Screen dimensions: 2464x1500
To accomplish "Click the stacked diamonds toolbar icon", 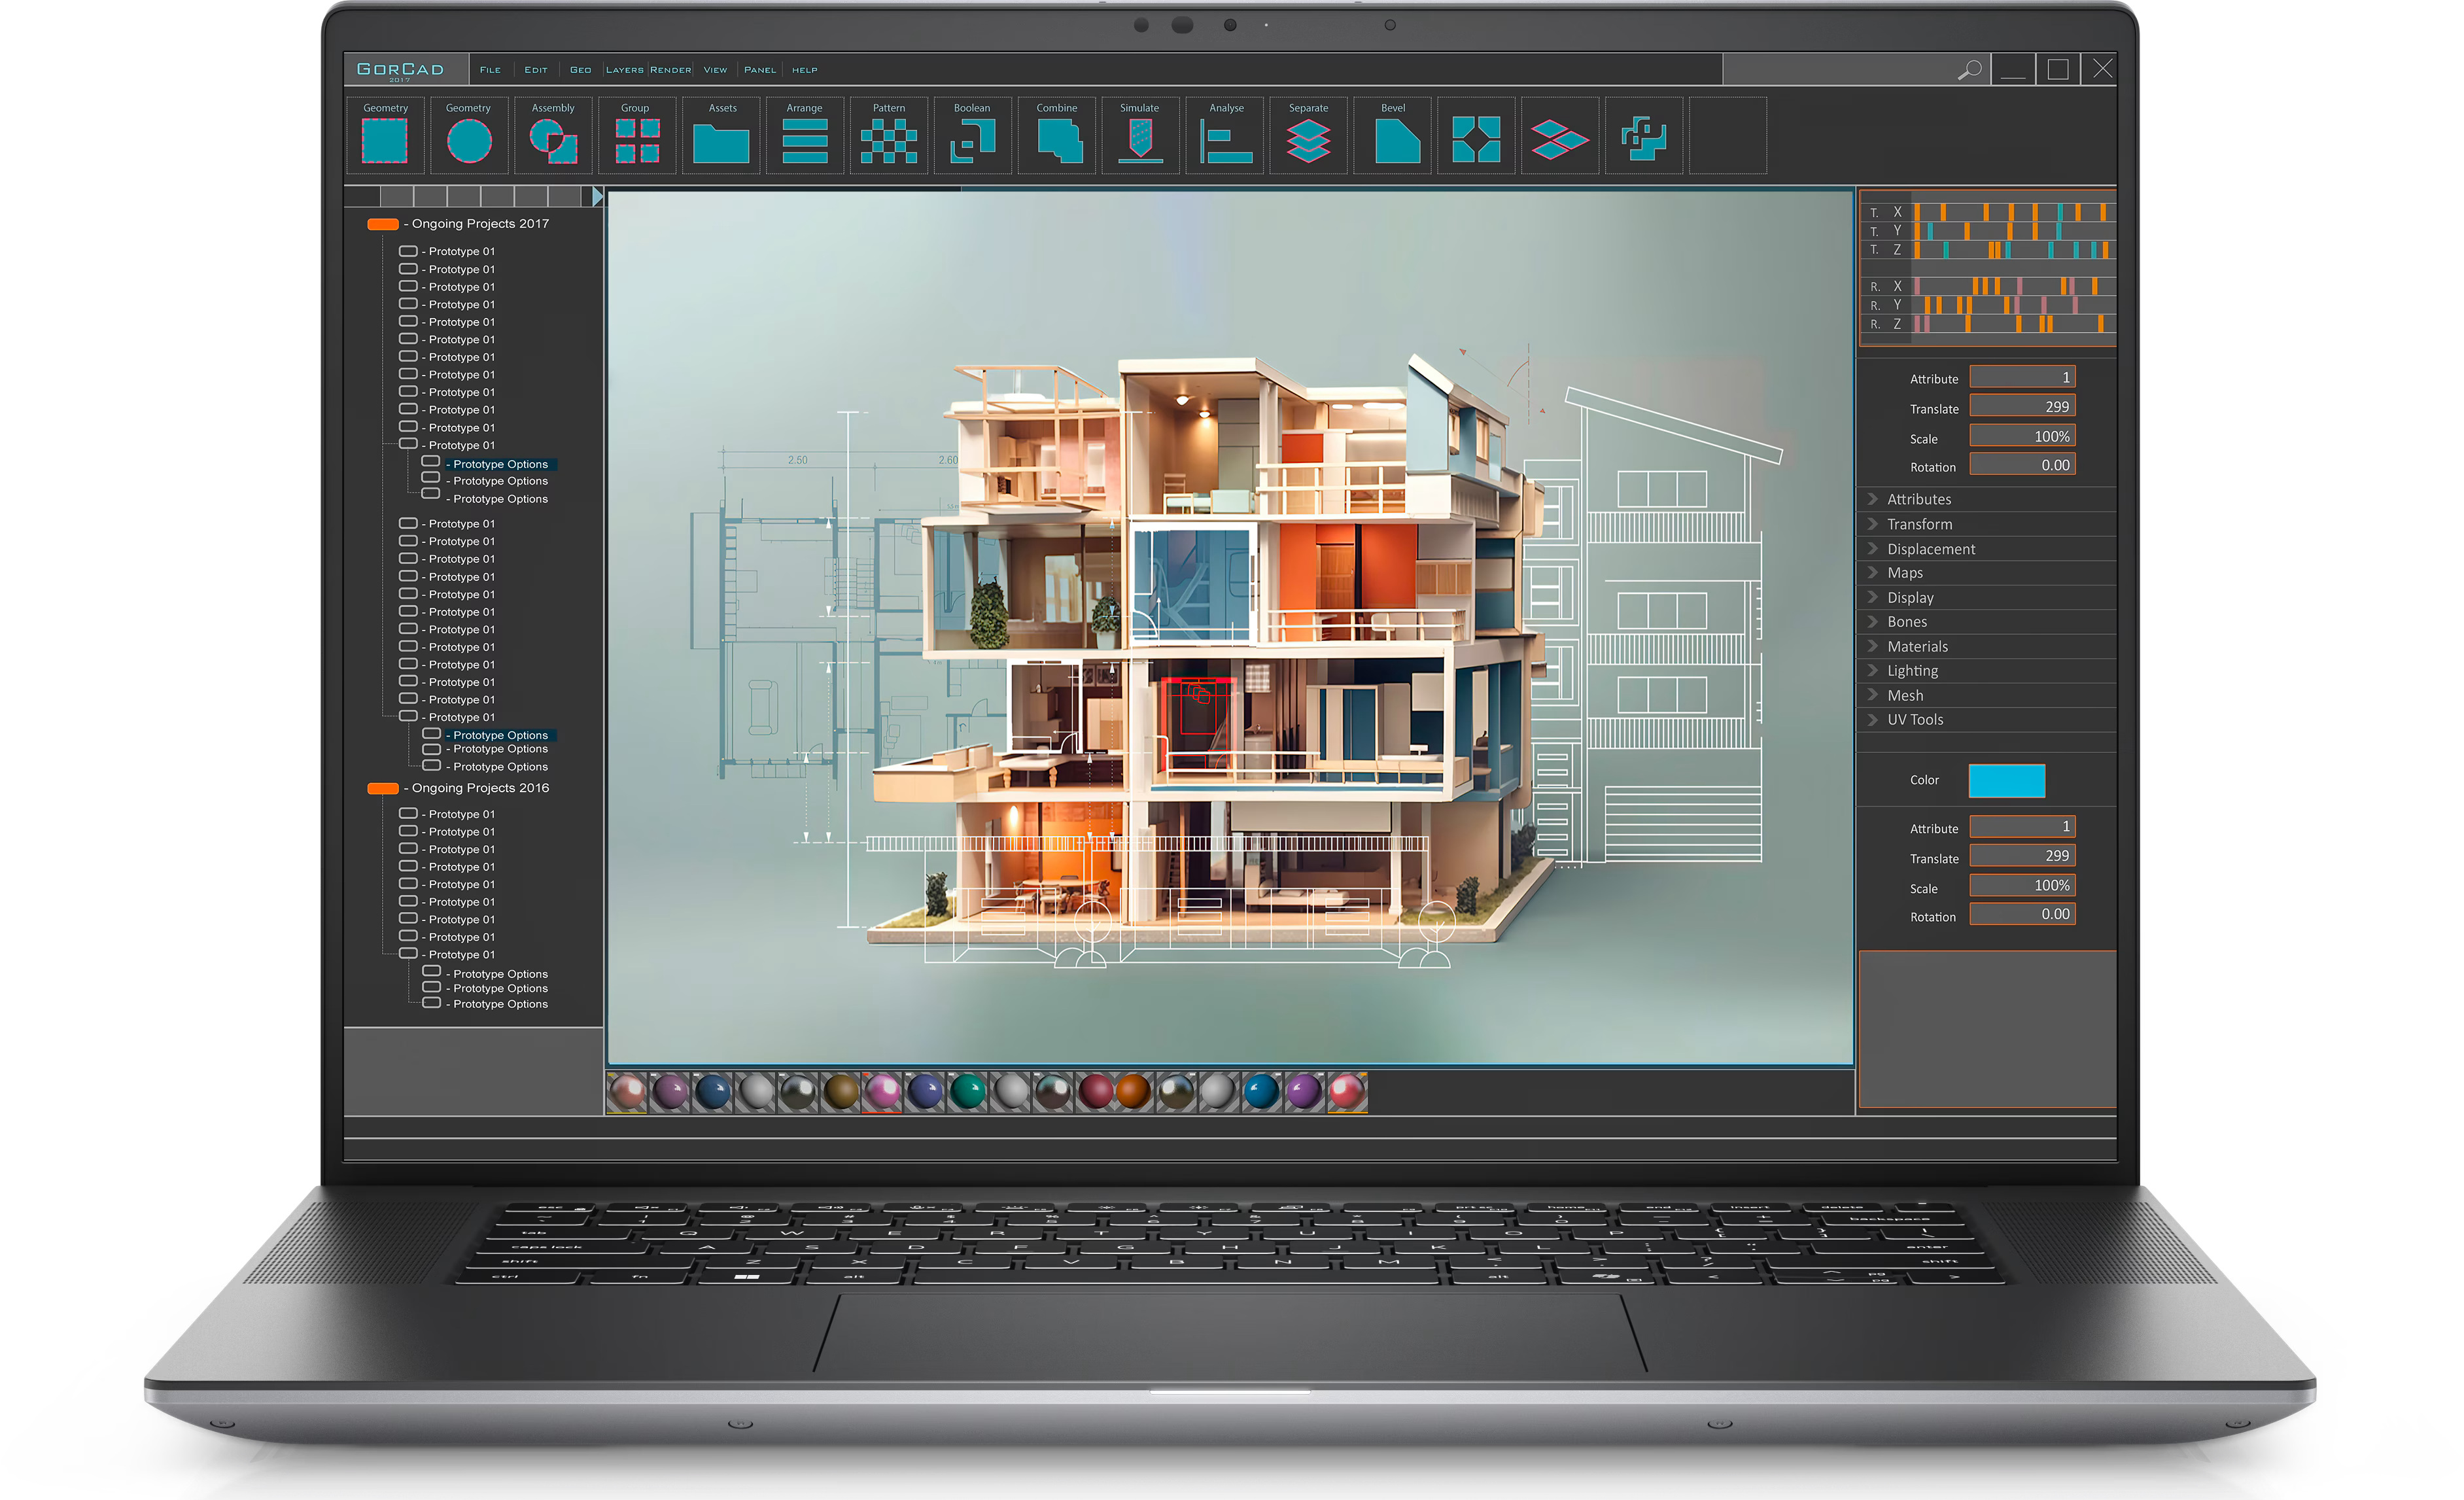I will point(1559,139).
